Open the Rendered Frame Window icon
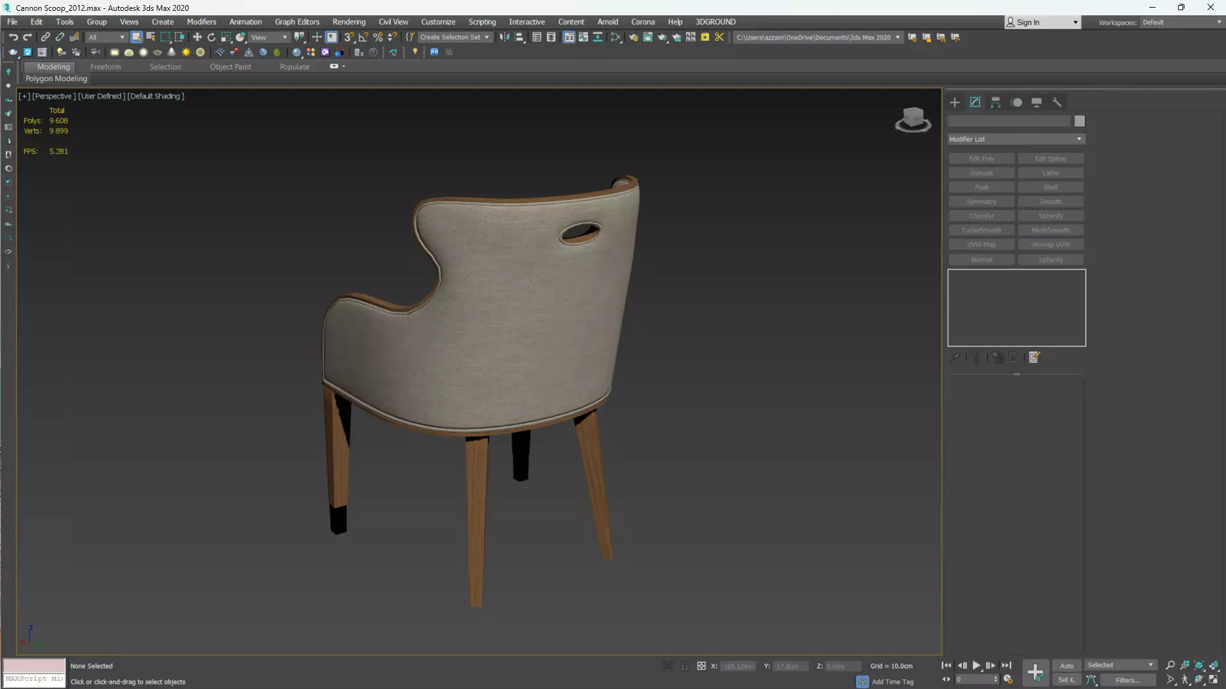 tap(648, 37)
